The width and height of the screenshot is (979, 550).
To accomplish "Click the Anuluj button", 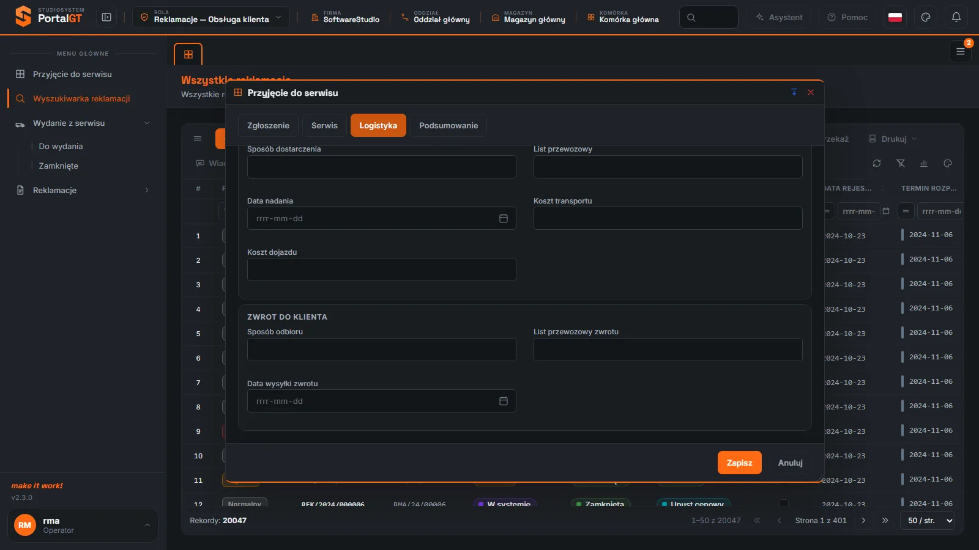I will click(x=790, y=463).
